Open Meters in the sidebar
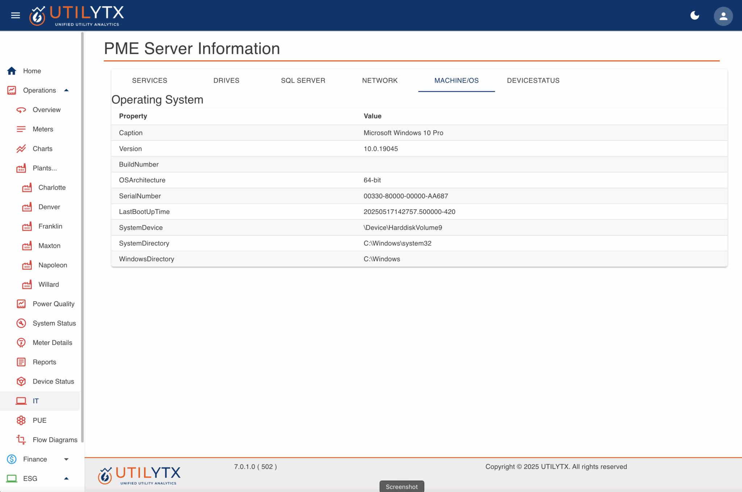Image resolution: width=742 pixels, height=492 pixels. click(x=43, y=129)
